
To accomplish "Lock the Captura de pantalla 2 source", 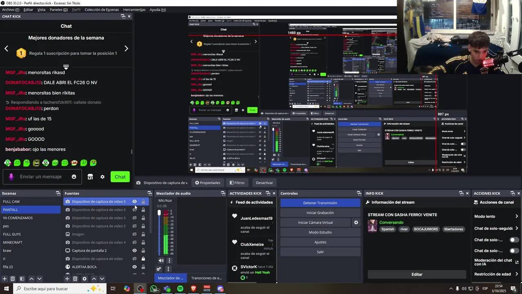I will tap(143, 250).
